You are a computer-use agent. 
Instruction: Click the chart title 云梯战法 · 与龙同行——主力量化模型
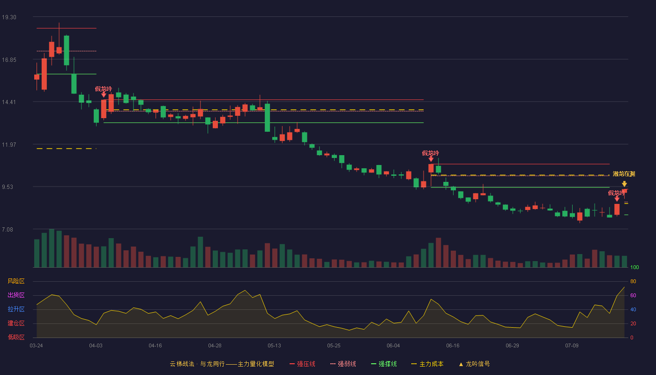coord(222,364)
